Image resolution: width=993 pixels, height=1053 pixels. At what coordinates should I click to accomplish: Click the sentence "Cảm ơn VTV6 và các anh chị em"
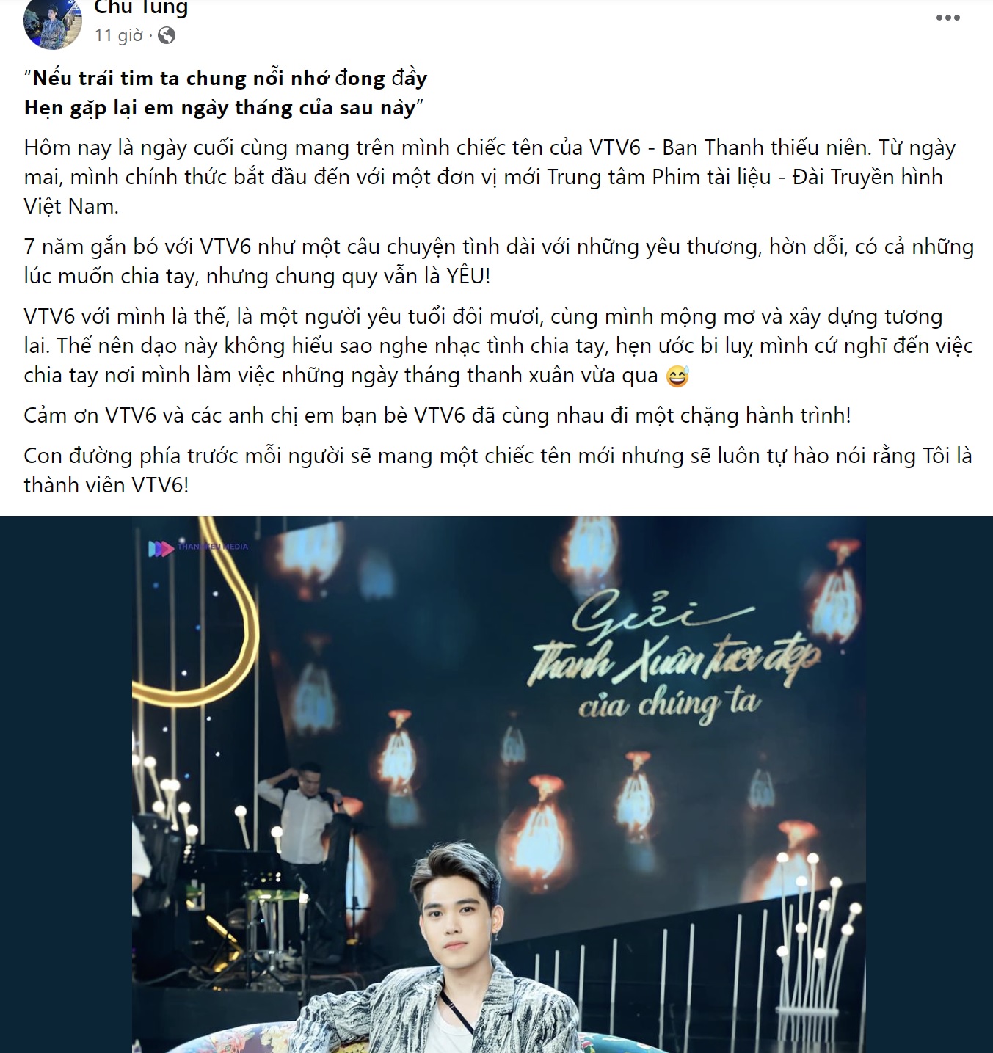click(x=437, y=415)
